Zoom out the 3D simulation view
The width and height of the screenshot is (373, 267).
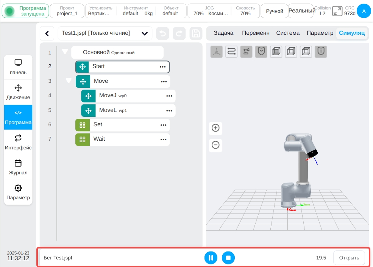click(x=215, y=145)
